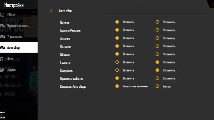This screenshot has width=214, height=120.
Task: Disable auto pickup for Аптечки
Action: pos(157,38)
